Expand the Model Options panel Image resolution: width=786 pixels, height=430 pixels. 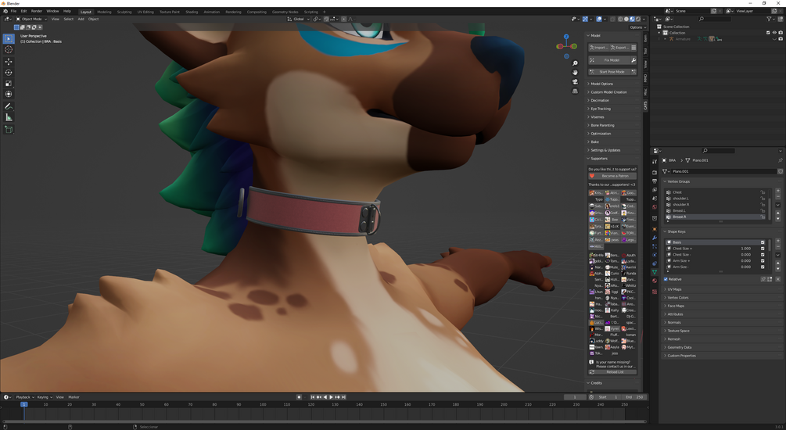pyautogui.click(x=601, y=84)
